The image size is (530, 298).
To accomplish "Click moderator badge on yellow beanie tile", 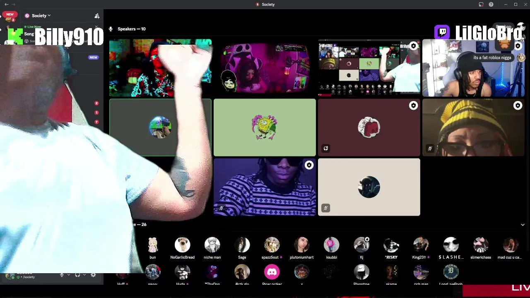I will [518, 106].
